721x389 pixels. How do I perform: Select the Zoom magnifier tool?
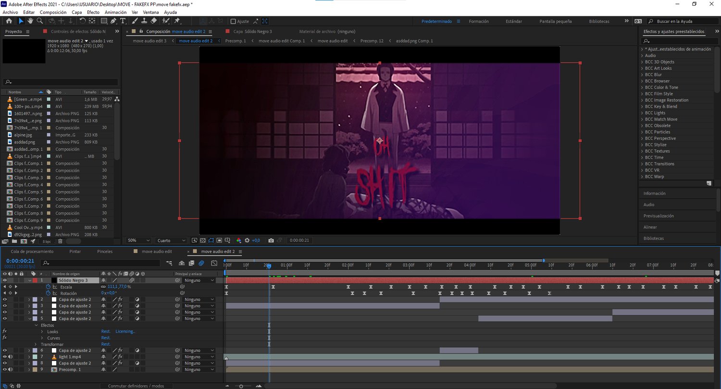click(40, 21)
